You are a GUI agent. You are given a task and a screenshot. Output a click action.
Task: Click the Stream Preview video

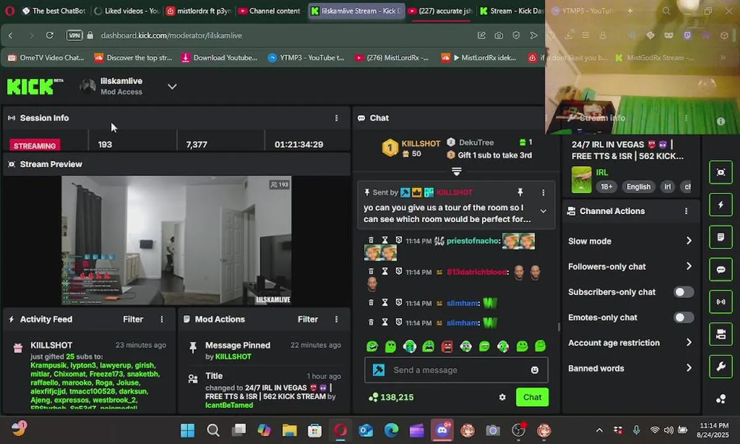click(x=176, y=240)
